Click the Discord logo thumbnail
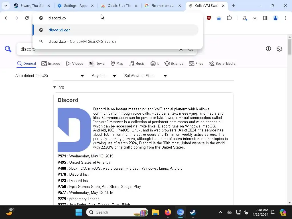 coord(74,130)
